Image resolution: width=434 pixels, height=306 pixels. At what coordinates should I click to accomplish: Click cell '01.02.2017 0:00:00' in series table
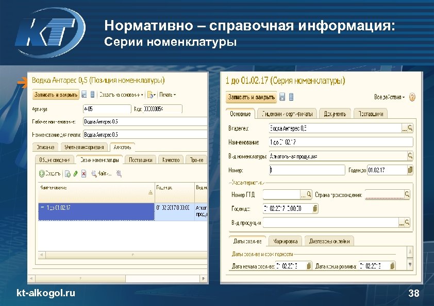(174, 211)
